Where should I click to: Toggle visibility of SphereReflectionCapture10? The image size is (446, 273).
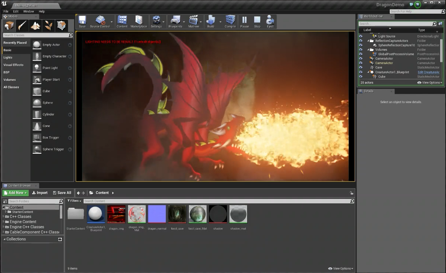[x=361, y=45]
